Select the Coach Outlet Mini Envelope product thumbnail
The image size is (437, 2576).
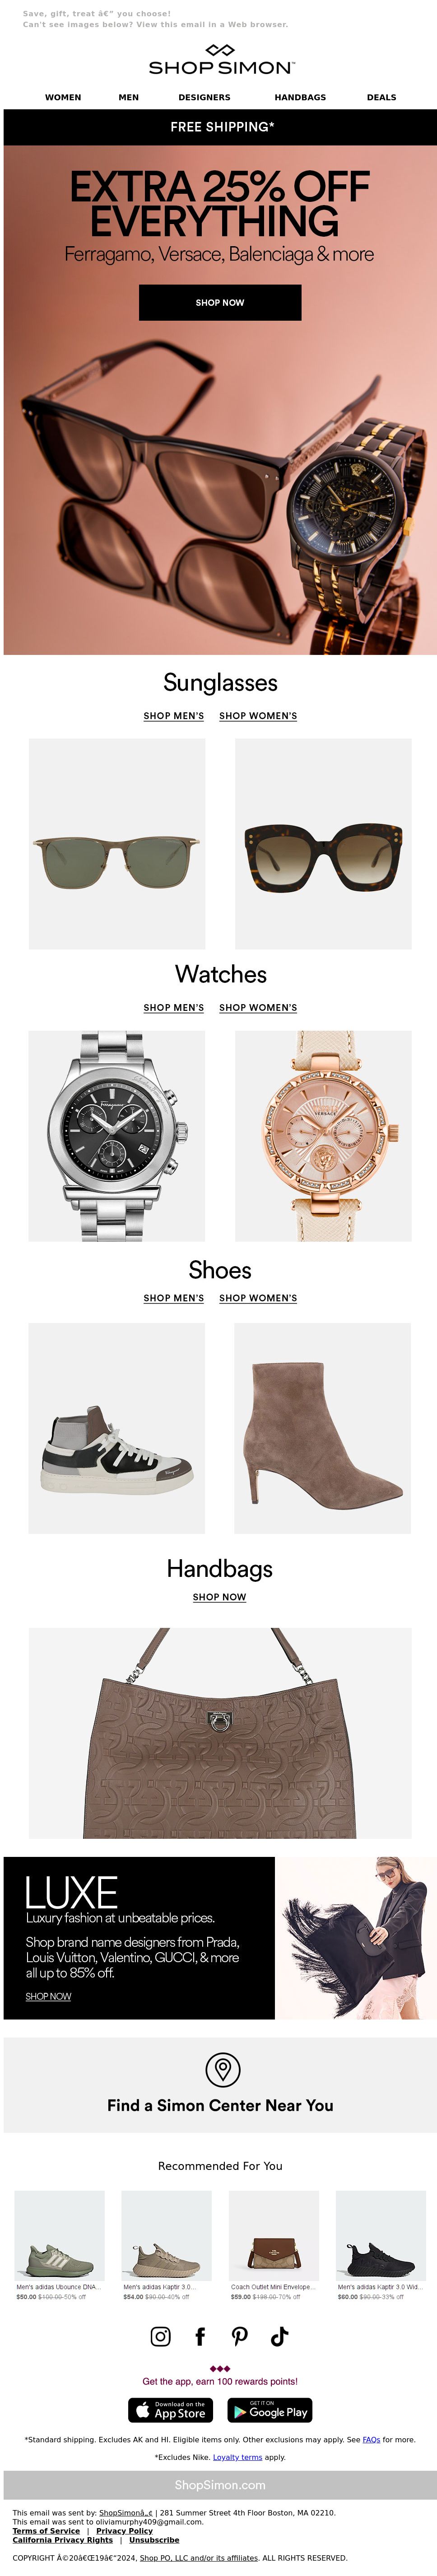(274, 2237)
